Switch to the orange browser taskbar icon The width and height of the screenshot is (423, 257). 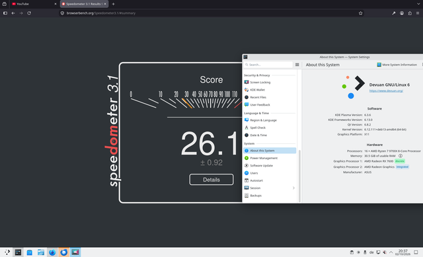tap(64, 252)
